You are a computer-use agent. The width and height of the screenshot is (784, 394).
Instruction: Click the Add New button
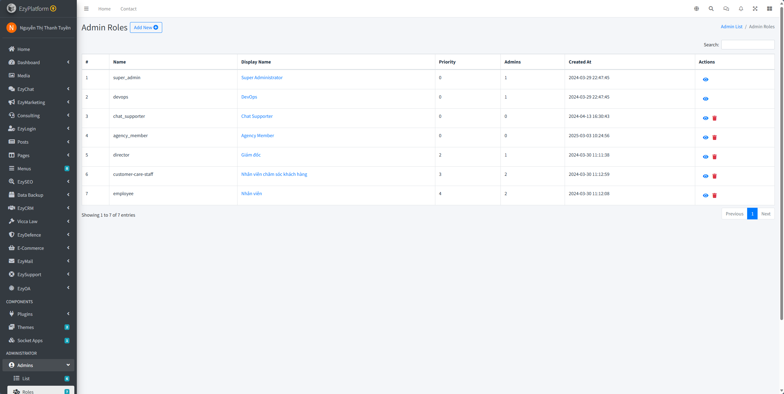pos(146,27)
